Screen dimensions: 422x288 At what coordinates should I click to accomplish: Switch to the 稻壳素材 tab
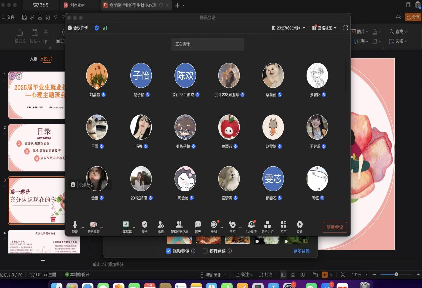point(77,5)
